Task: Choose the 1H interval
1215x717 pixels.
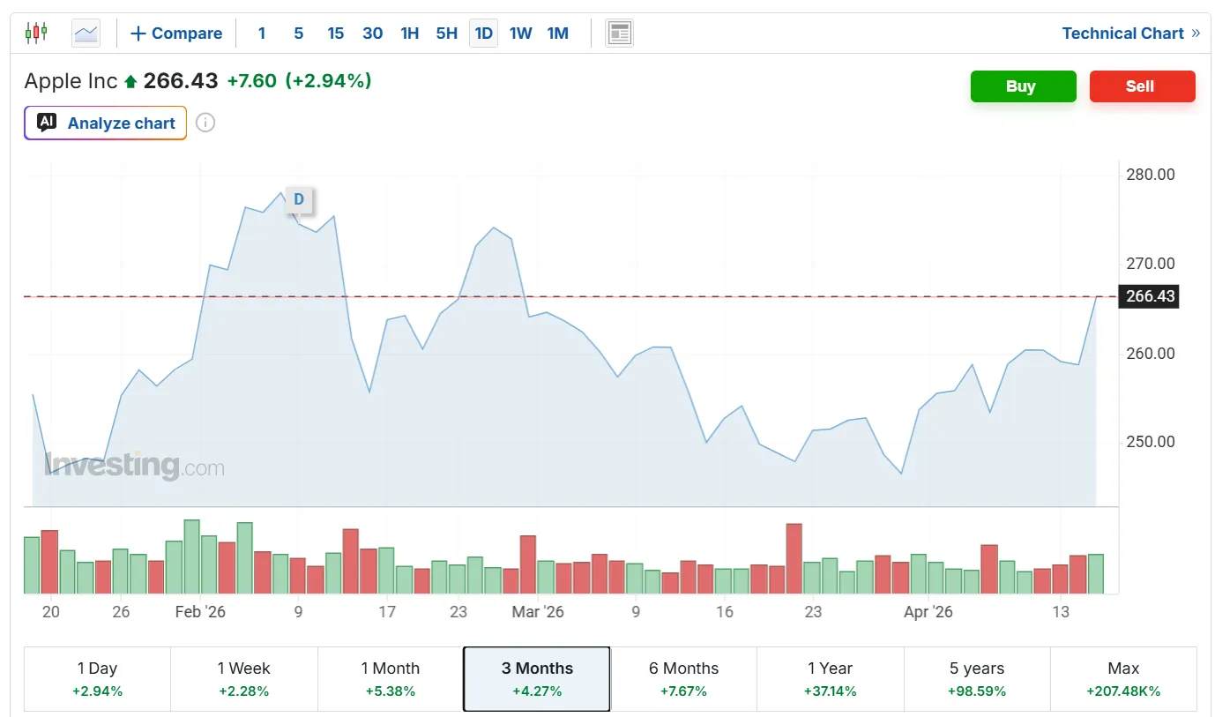Action: click(x=409, y=34)
